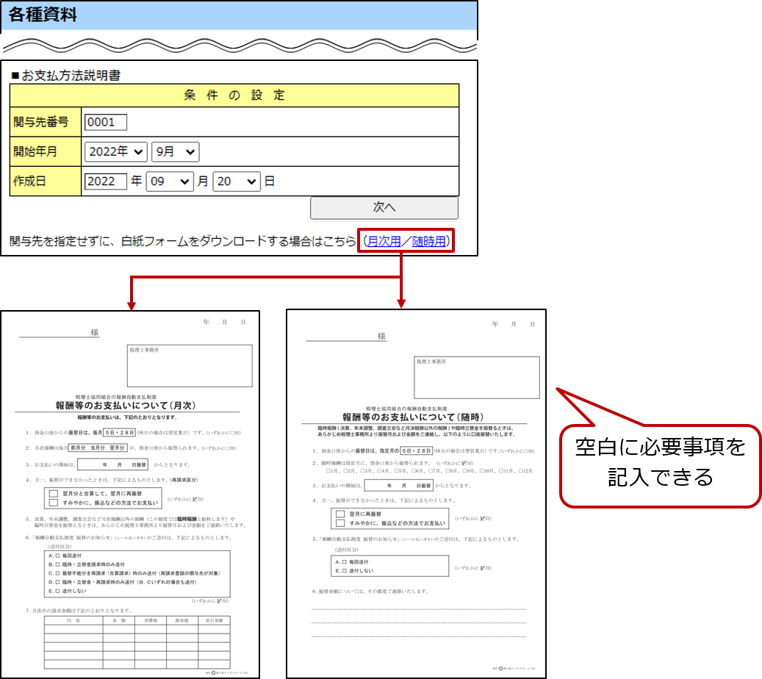762x679 pixels.
Task: Open the 作成日 day dropdown showing 20
Action: coord(237,181)
